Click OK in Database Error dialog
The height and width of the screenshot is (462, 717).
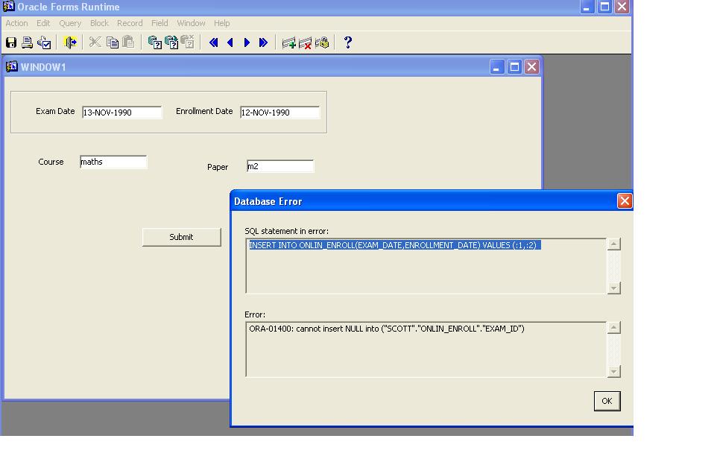(x=607, y=401)
